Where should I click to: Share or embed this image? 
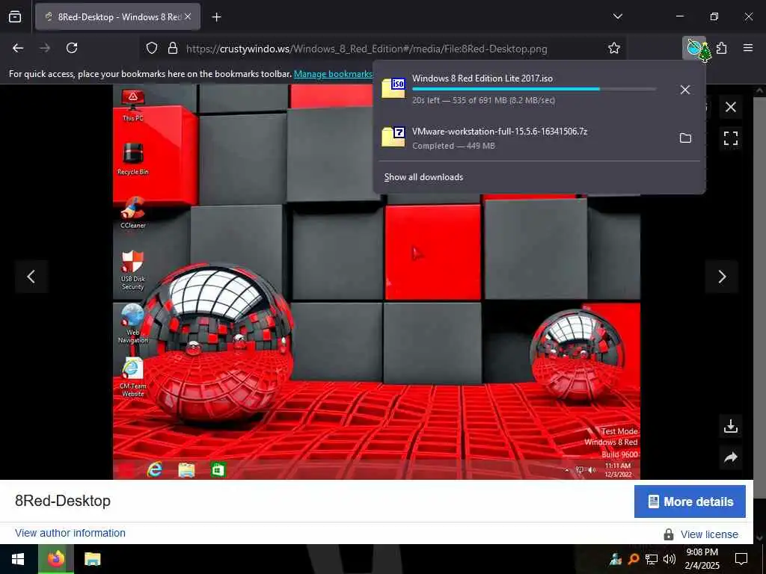click(730, 457)
